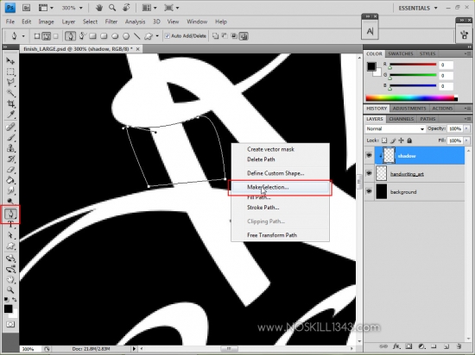Select the Crop tool in toolbox

point(10,103)
